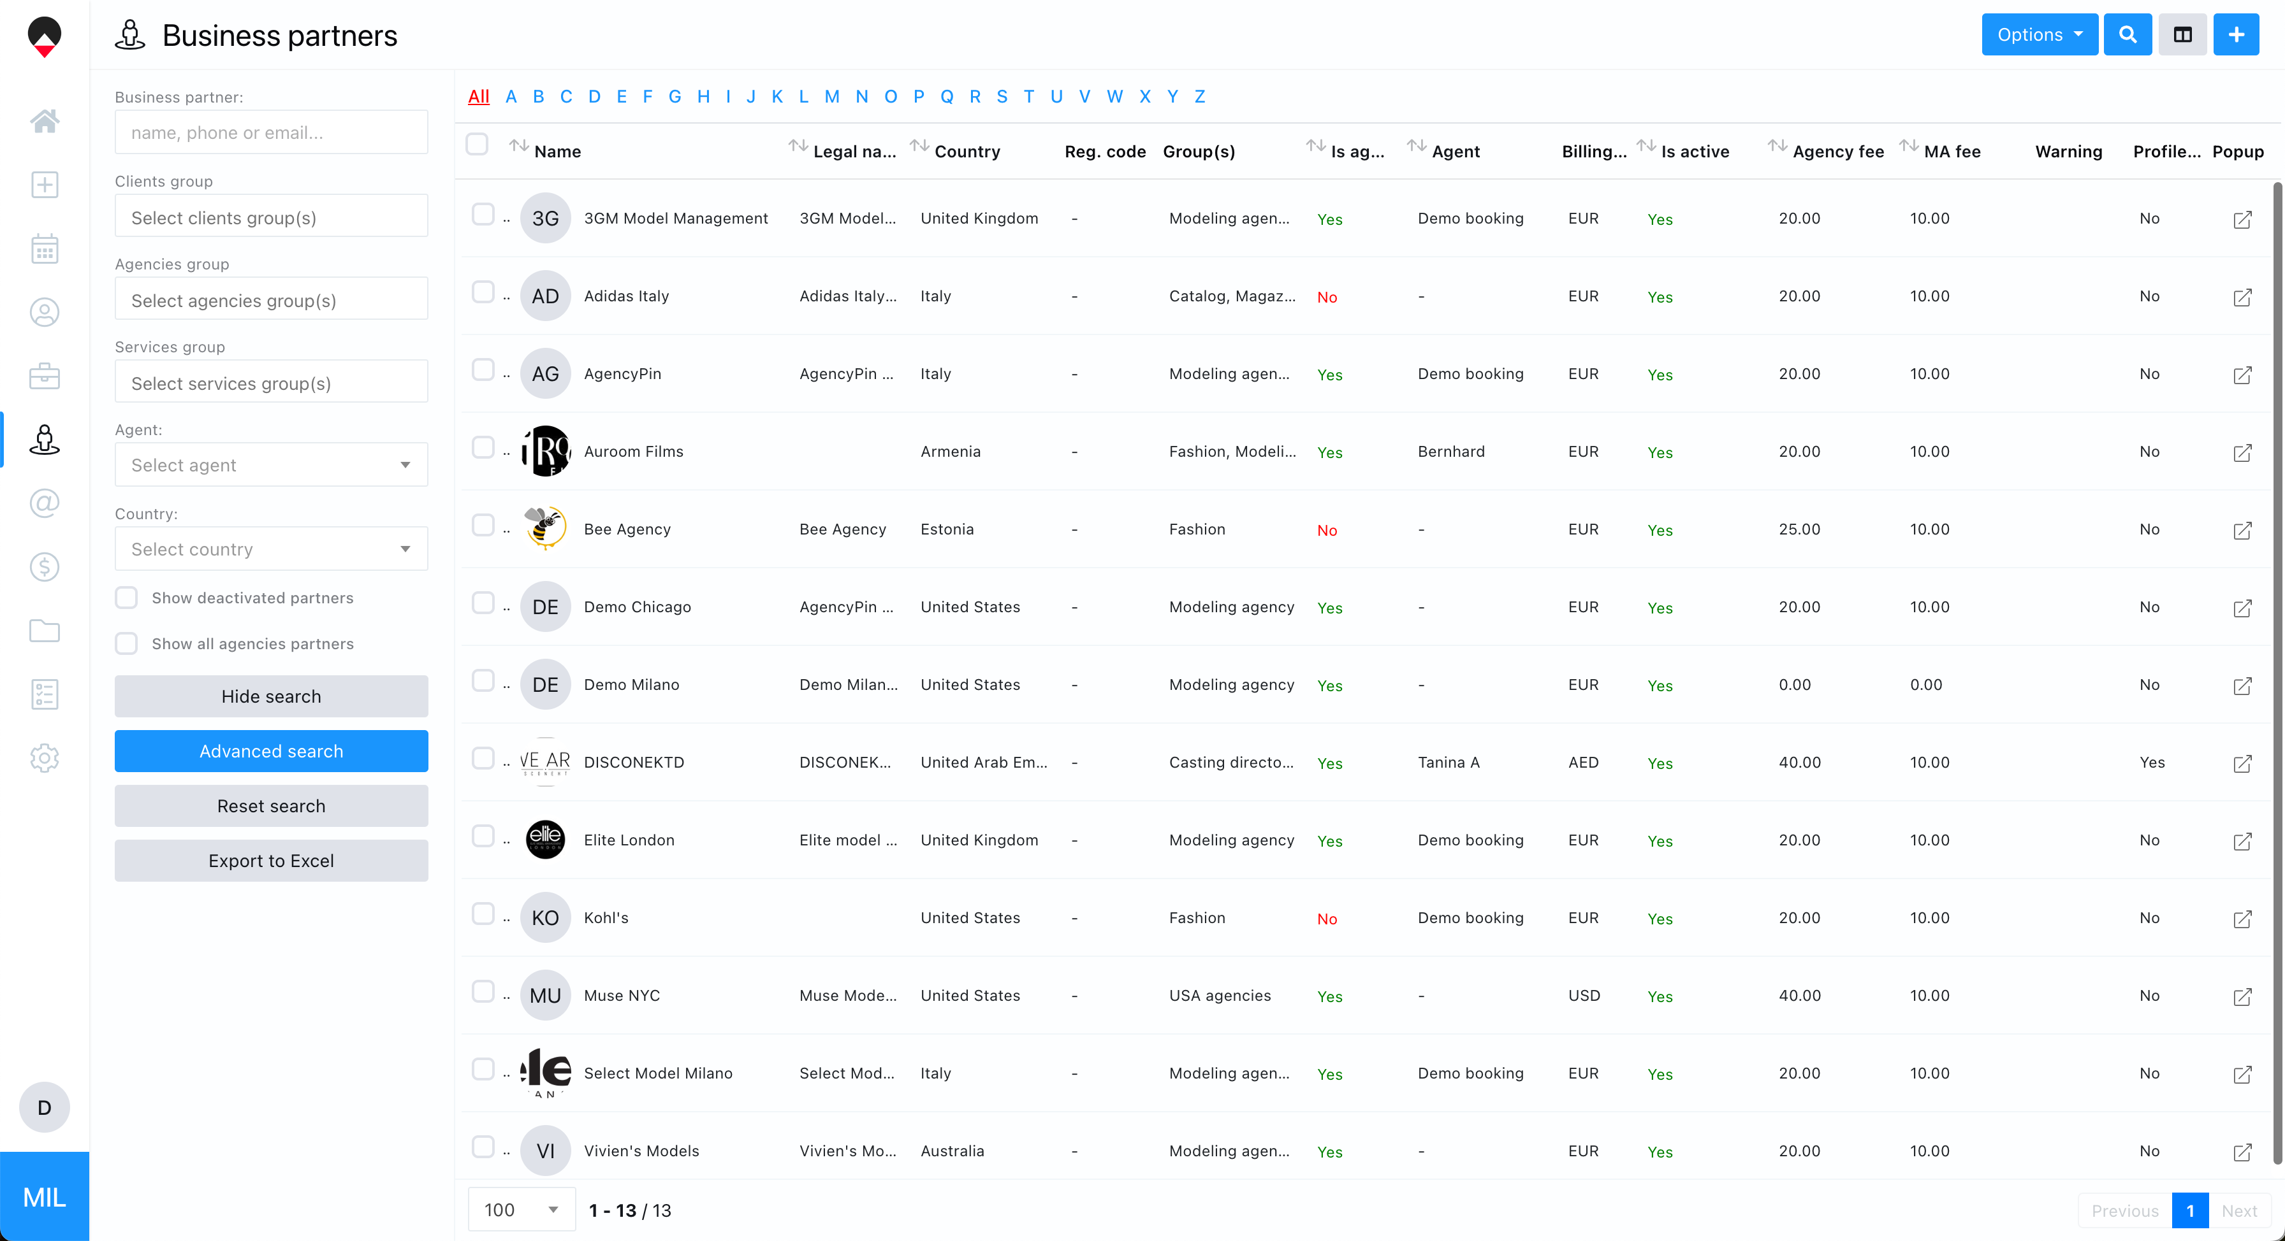
Task: Open popup for Vivien's Models row
Action: [x=2242, y=1151]
